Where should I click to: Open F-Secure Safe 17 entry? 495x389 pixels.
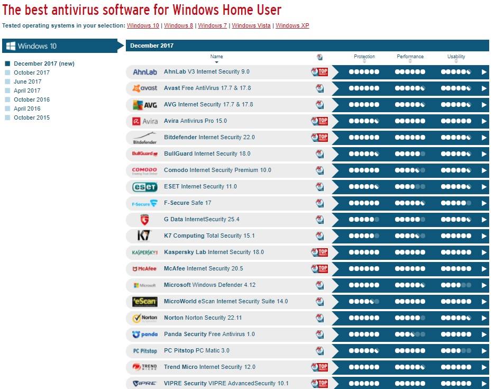188,203
